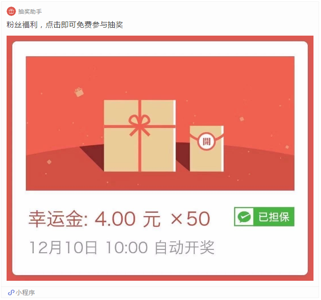The image size is (321, 300).
Task: Click the 元 currency character in prize line
Action: tap(152, 219)
